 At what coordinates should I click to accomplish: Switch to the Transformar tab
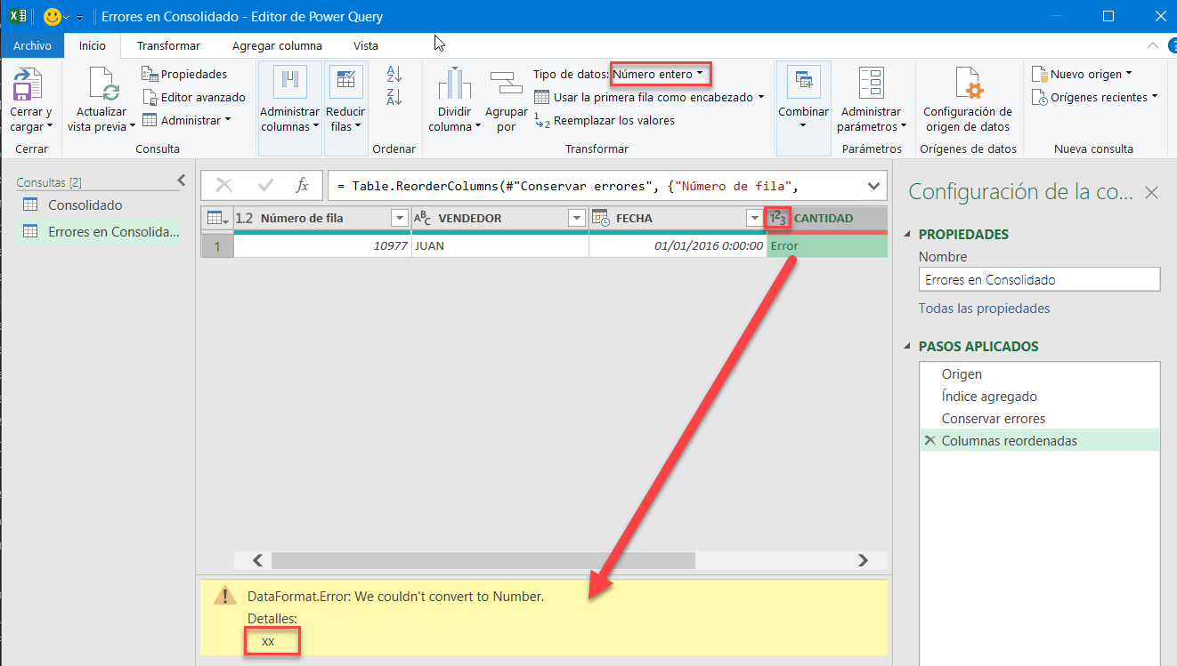168,45
